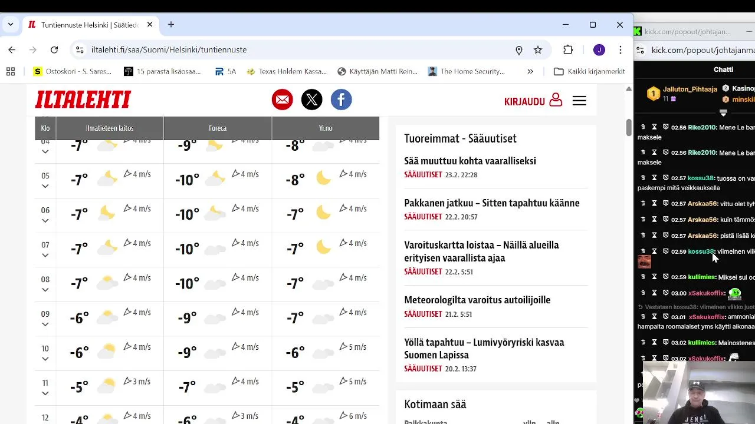Click the webcam video thumbnail
This screenshot has width=755, height=424.
pyautogui.click(x=698, y=392)
